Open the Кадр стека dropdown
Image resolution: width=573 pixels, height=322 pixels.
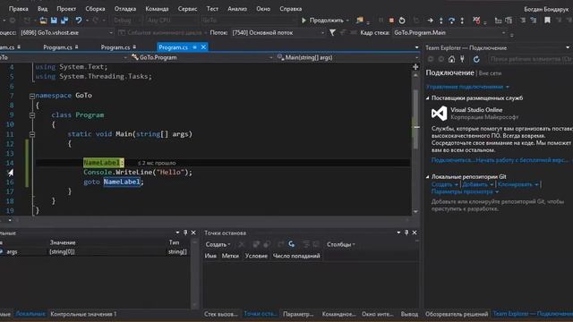449,33
